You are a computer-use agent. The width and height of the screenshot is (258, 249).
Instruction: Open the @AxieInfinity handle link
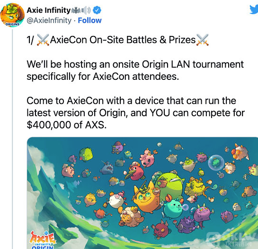point(49,20)
